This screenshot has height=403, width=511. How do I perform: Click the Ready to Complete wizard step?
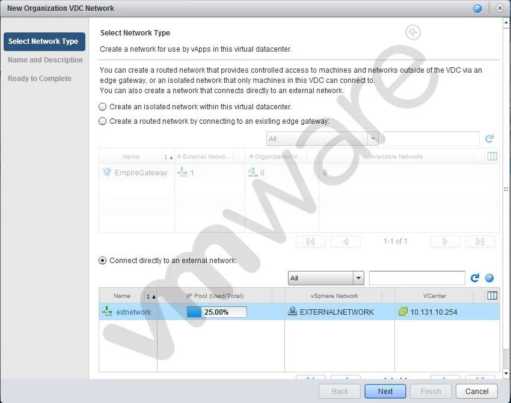[40, 79]
